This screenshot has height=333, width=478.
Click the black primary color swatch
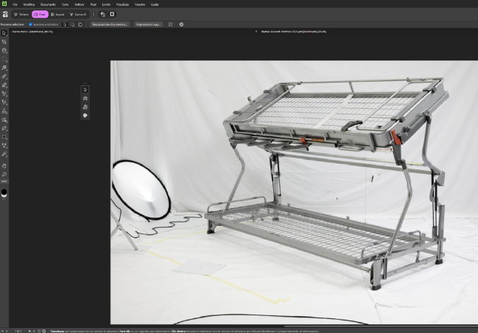[4, 192]
